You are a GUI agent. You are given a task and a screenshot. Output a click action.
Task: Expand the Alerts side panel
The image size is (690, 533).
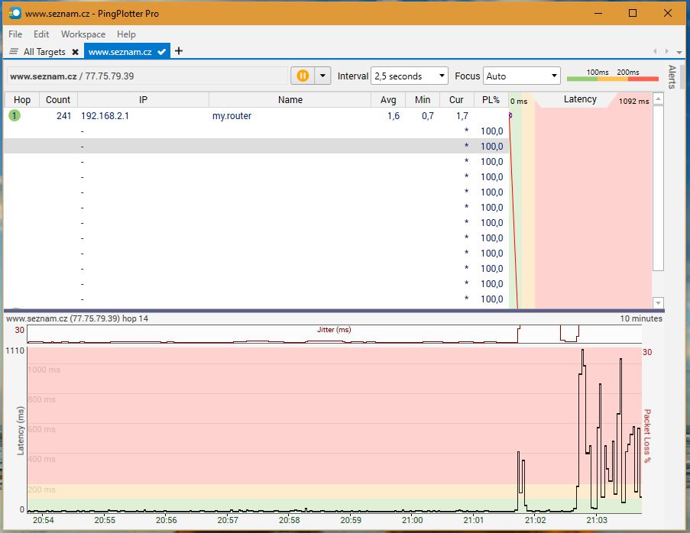[x=672, y=76]
